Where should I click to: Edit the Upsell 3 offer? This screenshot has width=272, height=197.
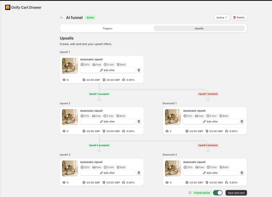click(x=108, y=173)
